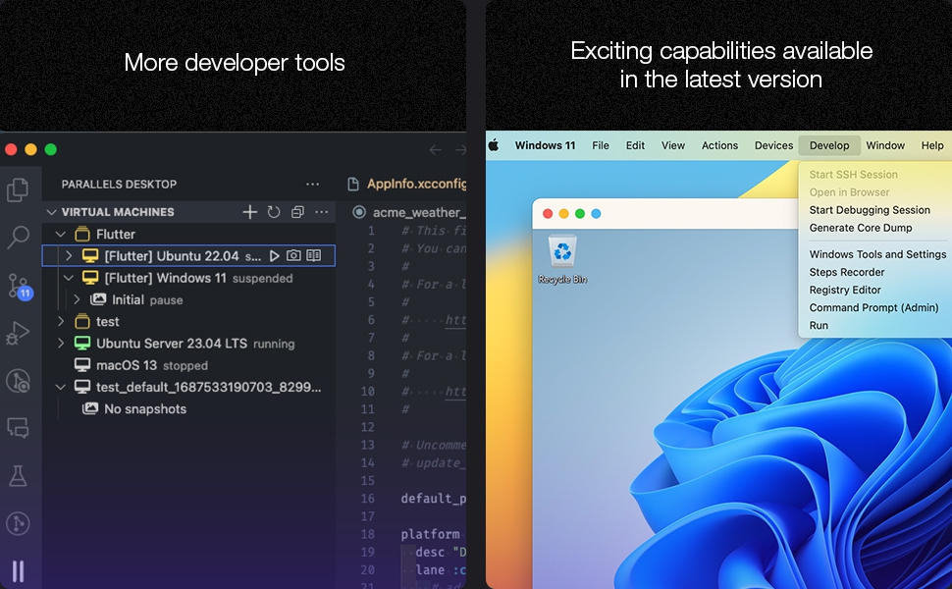Open the File menu

pyautogui.click(x=601, y=145)
